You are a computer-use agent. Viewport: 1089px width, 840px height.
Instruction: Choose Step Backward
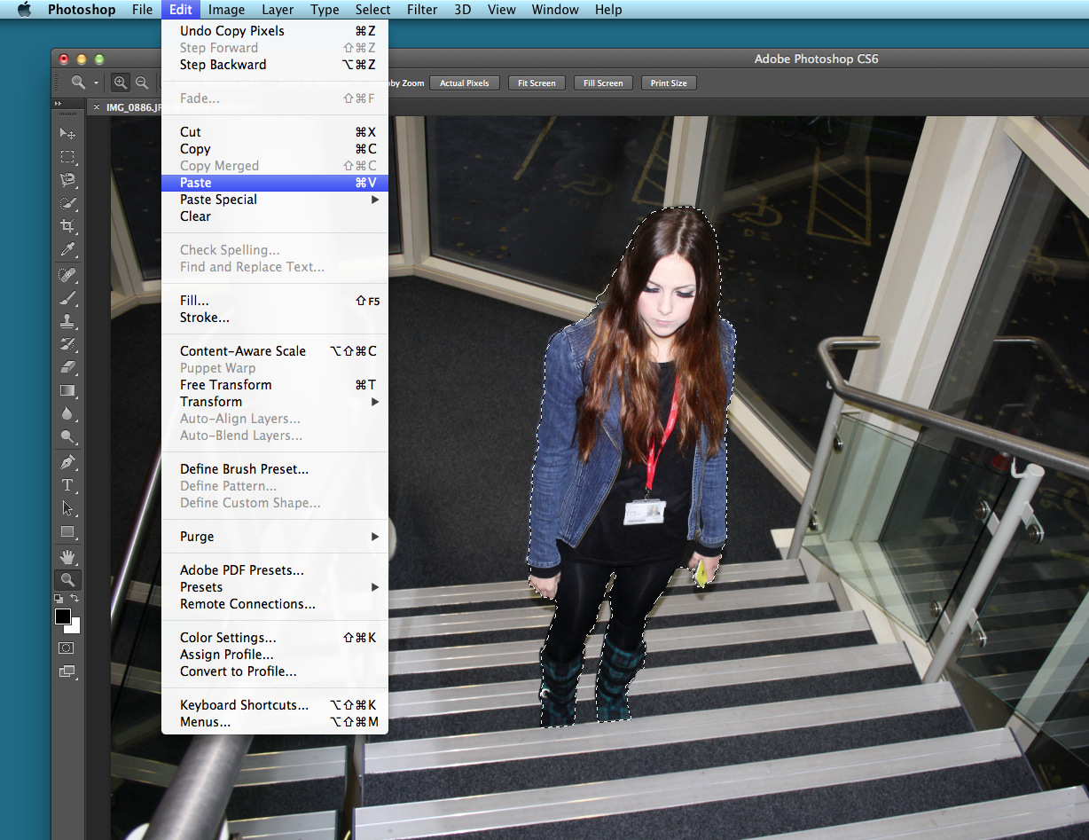[275, 65]
